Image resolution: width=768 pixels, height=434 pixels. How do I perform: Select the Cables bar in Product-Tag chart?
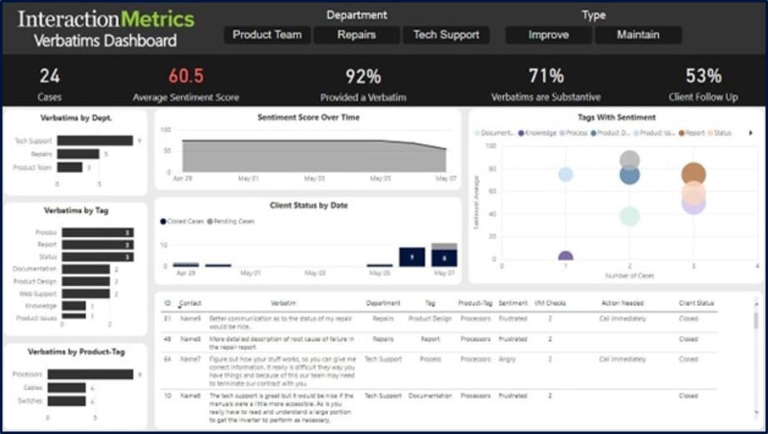tap(67, 387)
